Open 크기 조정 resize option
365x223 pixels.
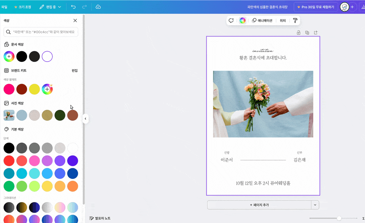click(x=22, y=7)
